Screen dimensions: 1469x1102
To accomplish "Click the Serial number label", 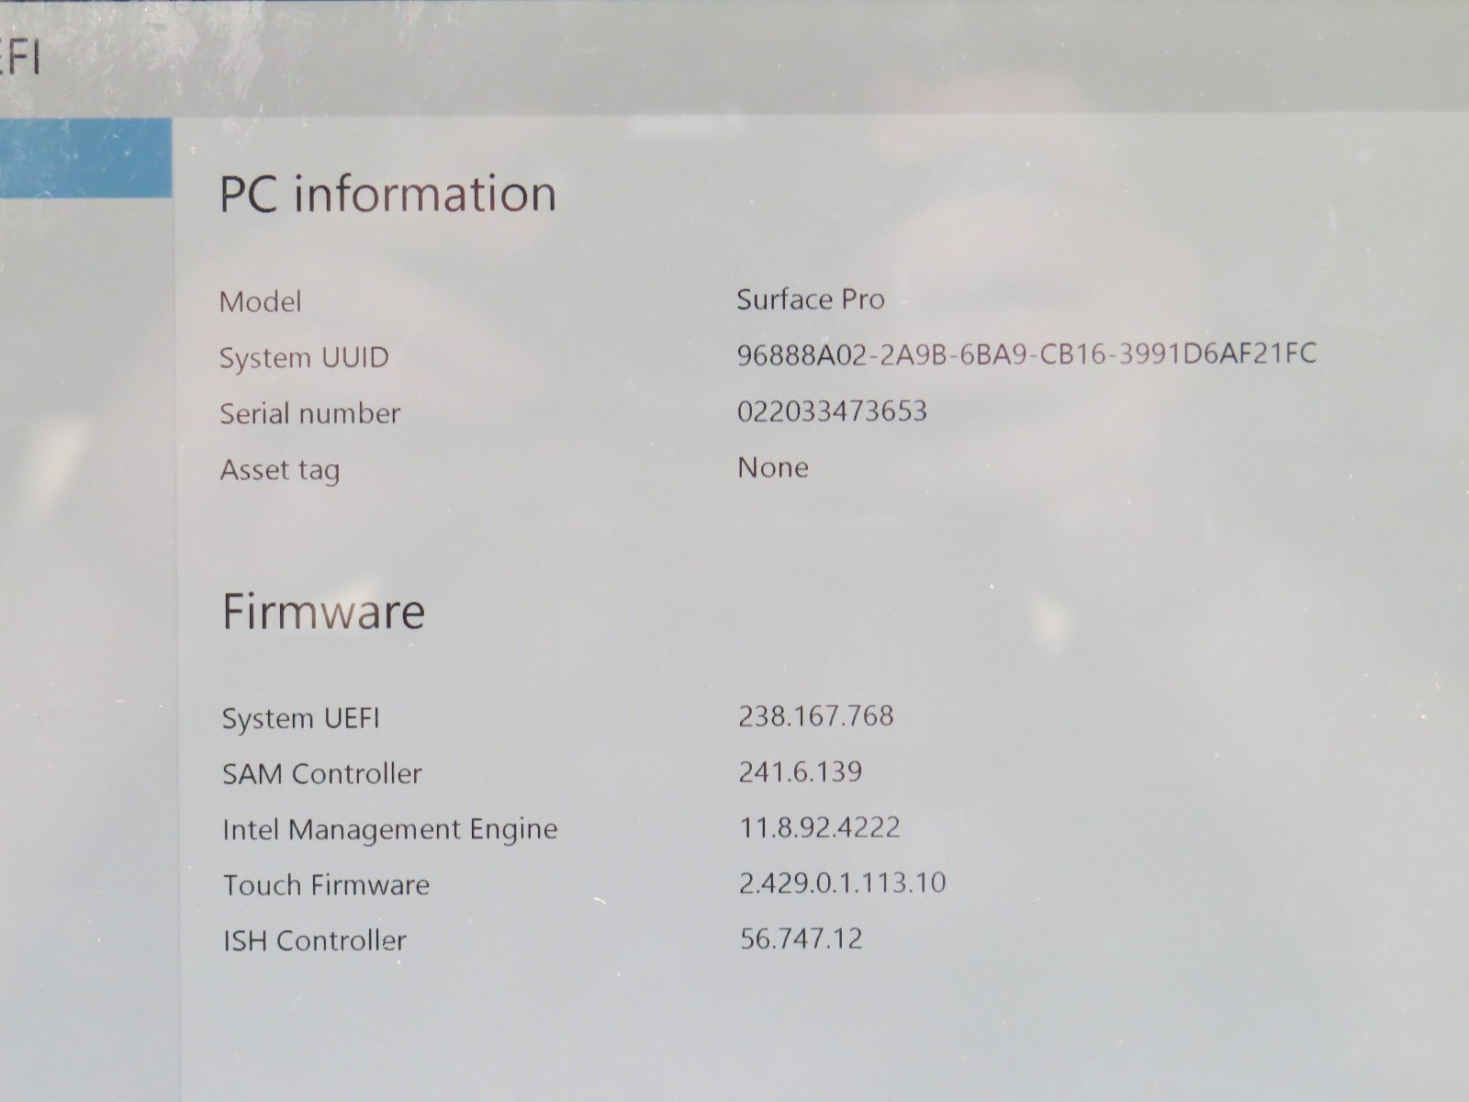I will pyautogui.click(x=309, y=413).
